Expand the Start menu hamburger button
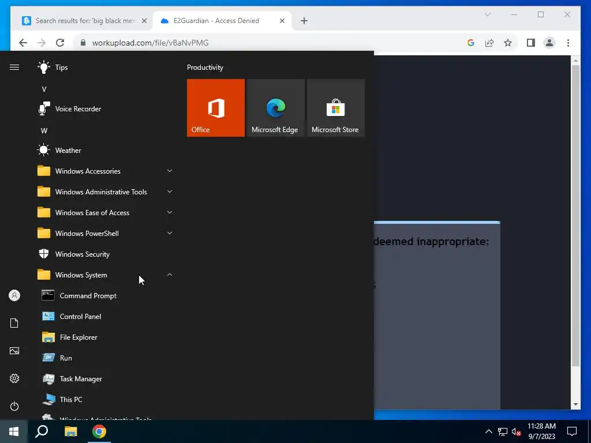Image resolution: width=591 pixels, height=443 pixels. click(x=14, y=67)
